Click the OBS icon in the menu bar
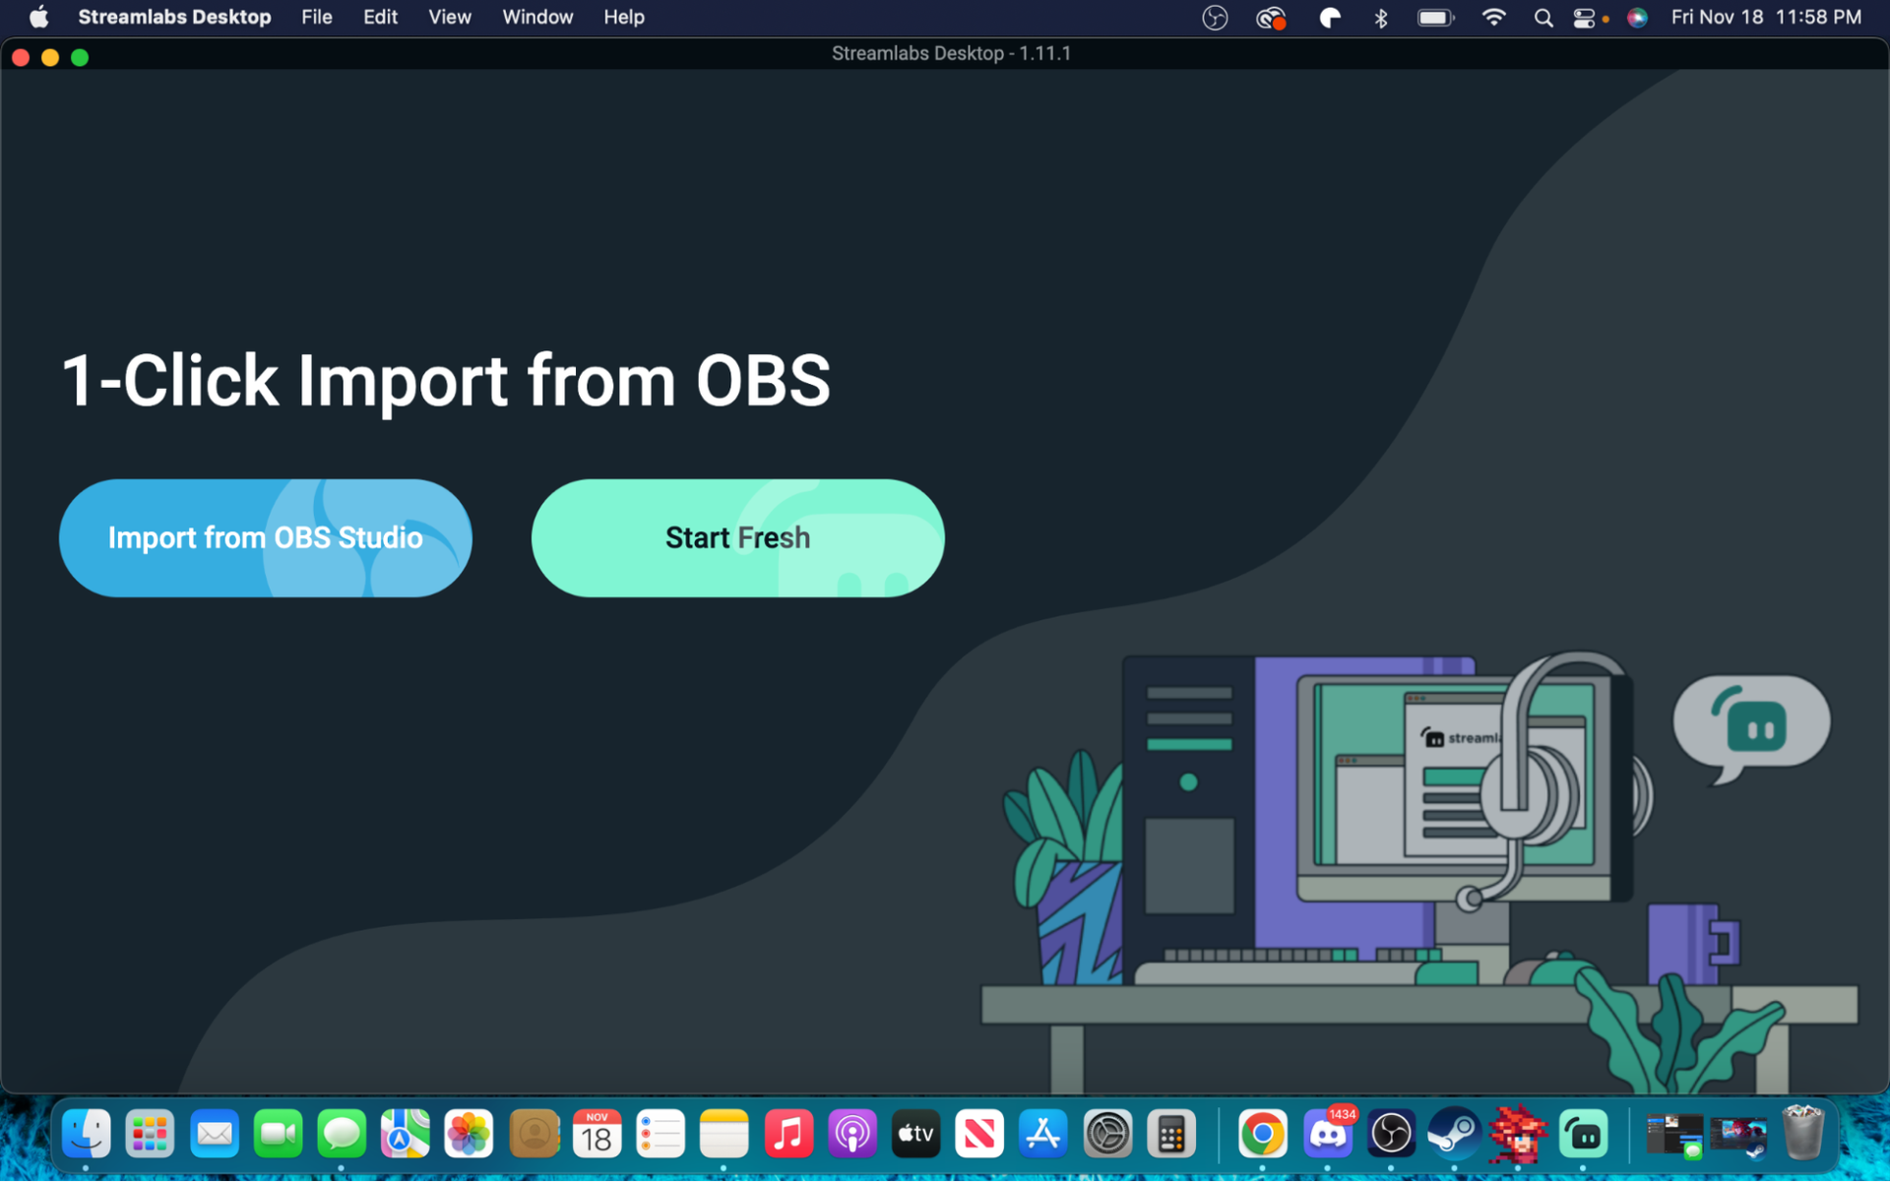1890x1182 pixels. [x=1215, y=17]
